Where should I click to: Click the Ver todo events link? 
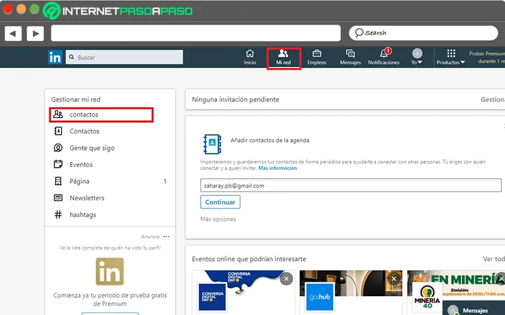coord(494,259)
